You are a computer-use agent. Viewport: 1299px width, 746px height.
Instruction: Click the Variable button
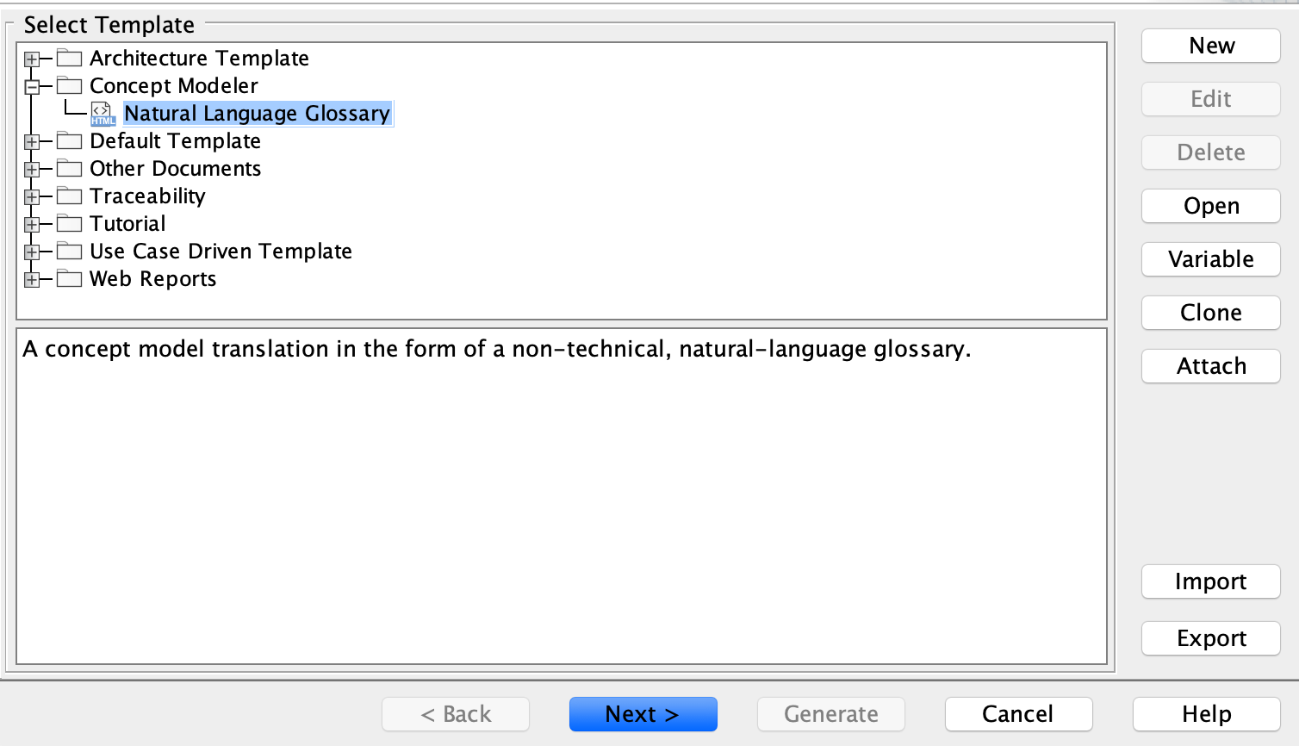coord(1210,259)
